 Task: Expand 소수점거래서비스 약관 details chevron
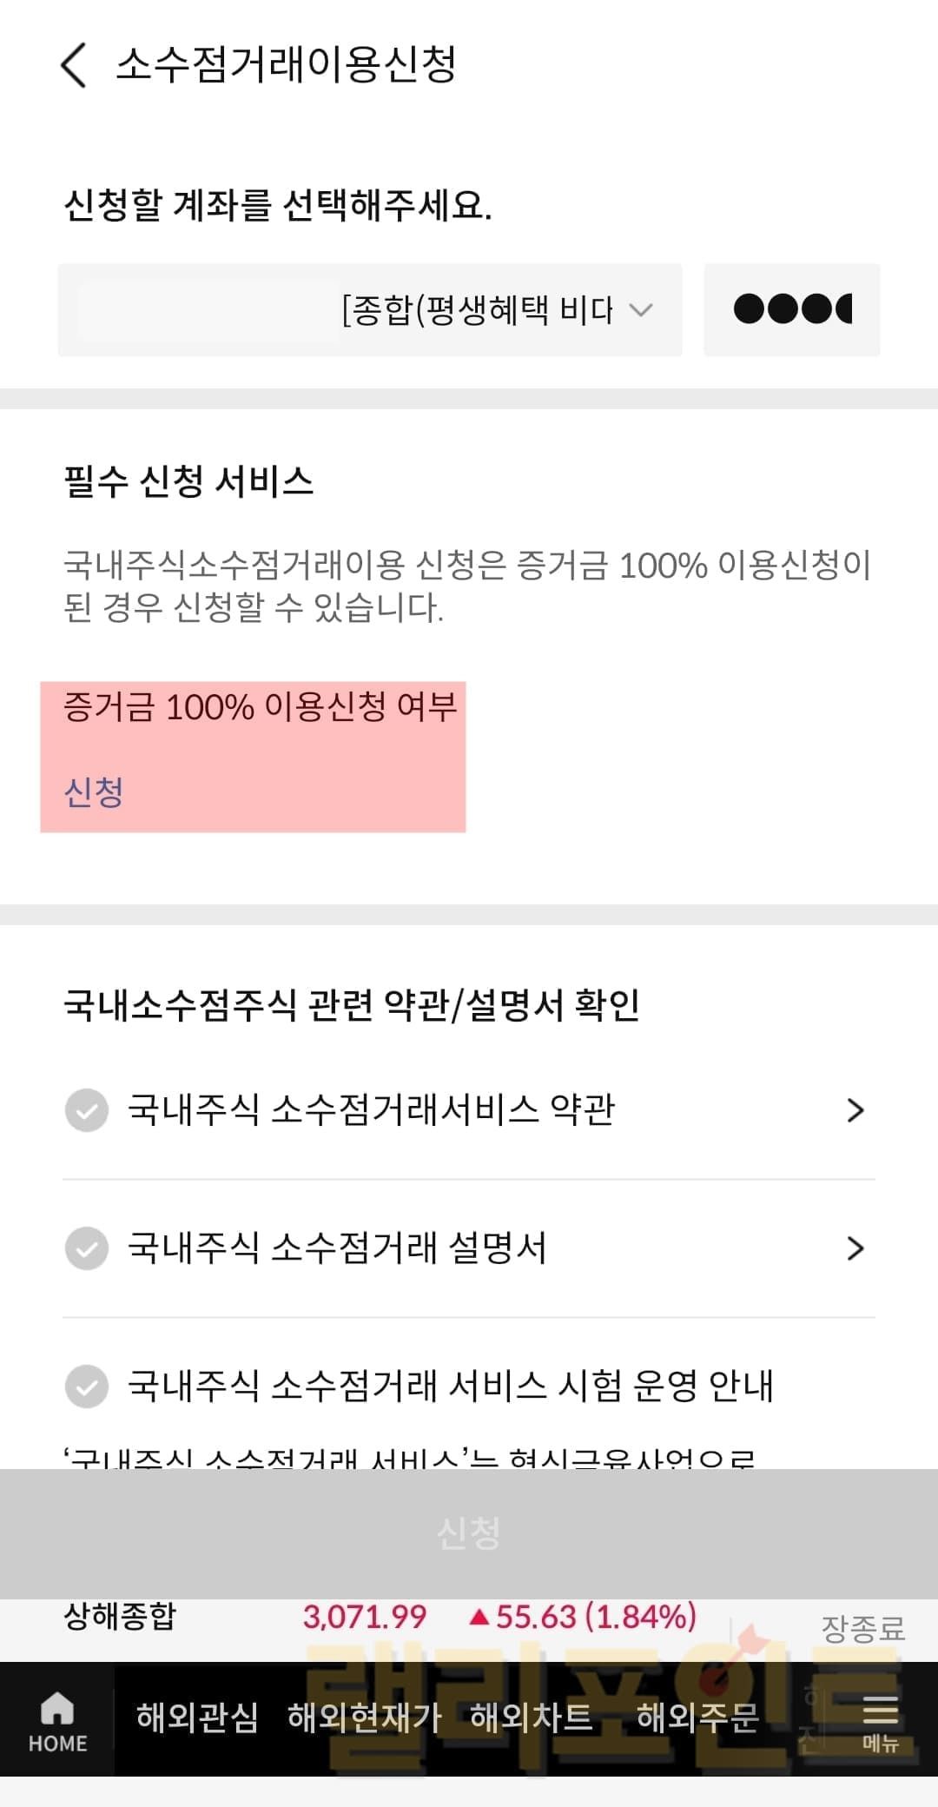coord(855,1110)
